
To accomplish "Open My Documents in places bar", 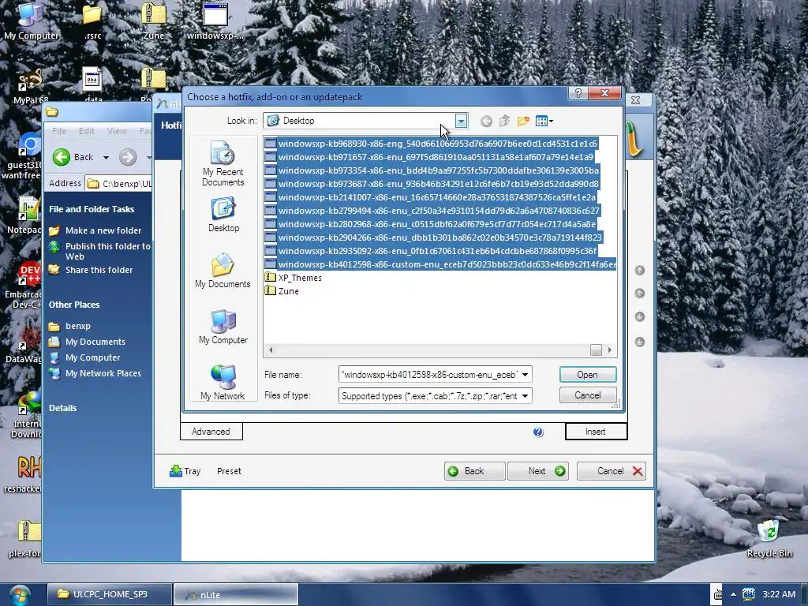I will click(x=223, y=271).
